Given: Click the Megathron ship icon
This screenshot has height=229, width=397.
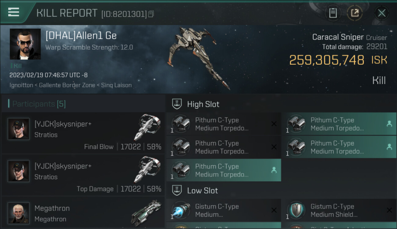Looking at the screenshot, I should tap(146, 212).
